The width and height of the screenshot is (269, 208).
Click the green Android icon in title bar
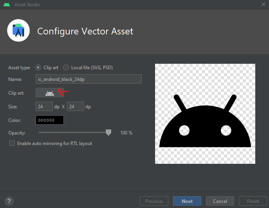7,4
